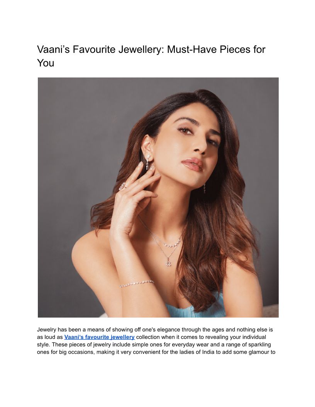Click the article title heading
This screenshot has height=407, width=315.
(151, 56)
